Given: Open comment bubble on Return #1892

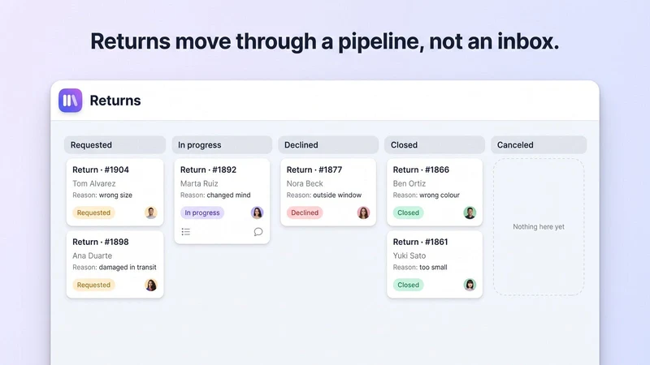Looking at the screenshot, I should (x=258, y=232).
